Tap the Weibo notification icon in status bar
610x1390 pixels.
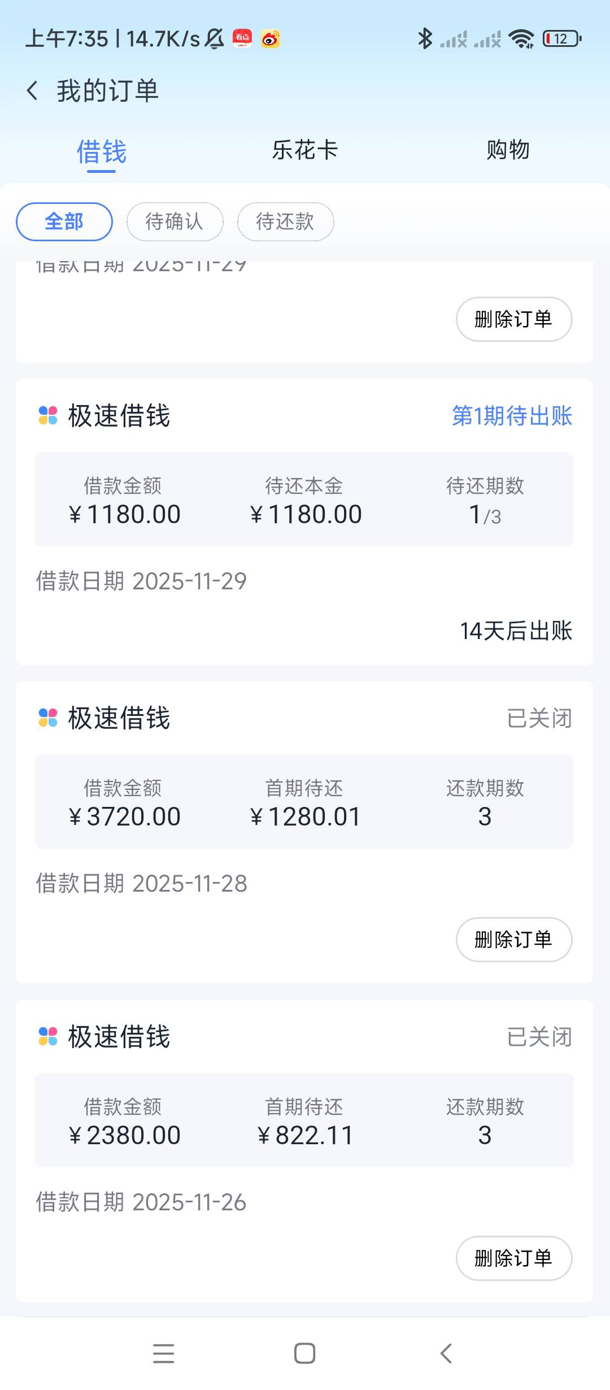point(271,39)
